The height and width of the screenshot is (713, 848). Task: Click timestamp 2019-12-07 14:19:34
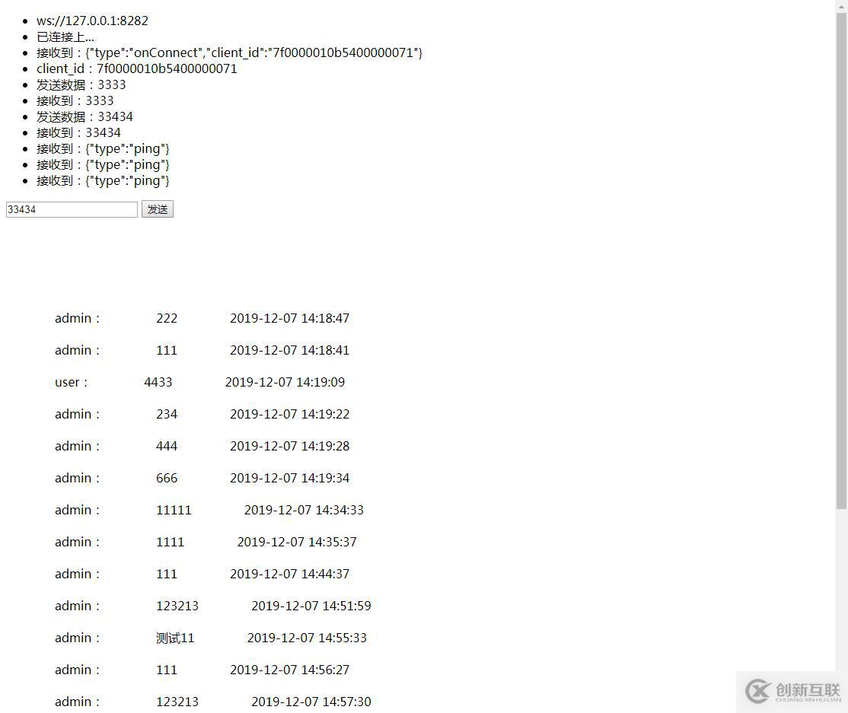[290, 478]
